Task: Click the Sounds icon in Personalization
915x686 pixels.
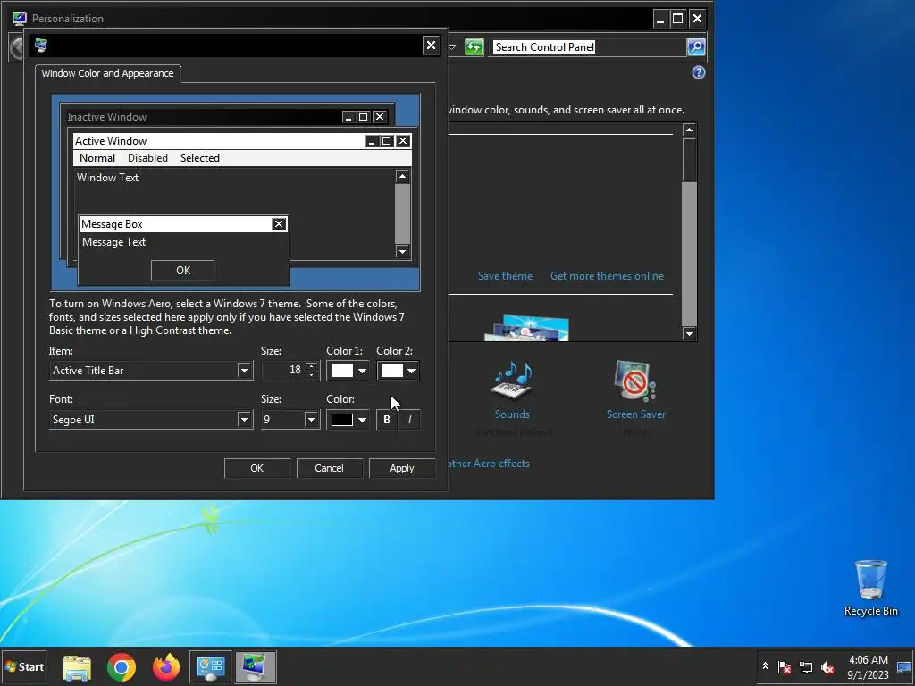Action: tap(512, 381)
